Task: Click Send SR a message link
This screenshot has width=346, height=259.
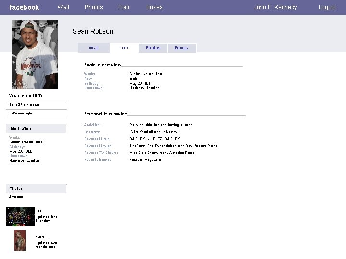Action: [25, 105]
